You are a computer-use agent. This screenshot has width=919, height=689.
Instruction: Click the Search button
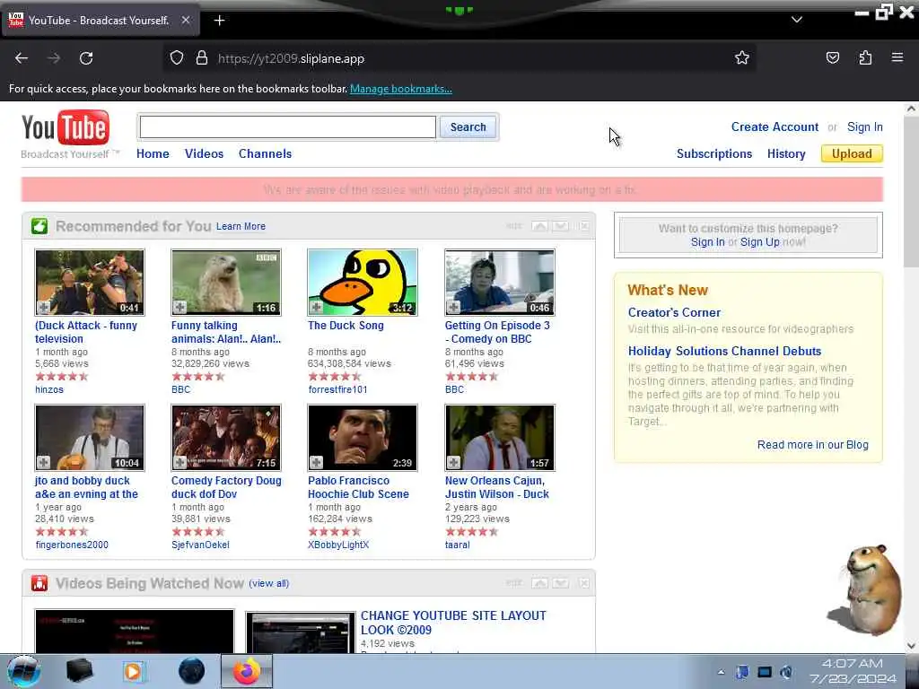click(x=468, y=126)
